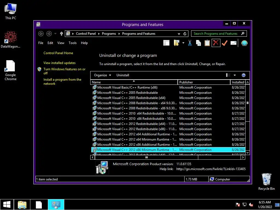Select Visual C++ 2012 x64 Minimum Runtime
Viewport: 280px width, 210px height.
168,139
